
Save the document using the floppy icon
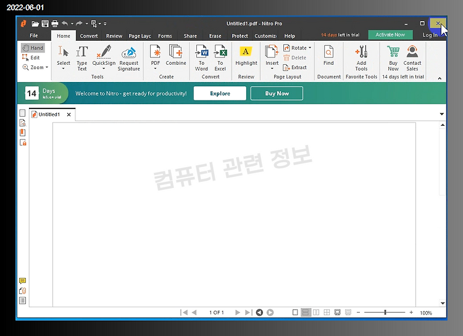pyautogui.click(x=45, y=23)
